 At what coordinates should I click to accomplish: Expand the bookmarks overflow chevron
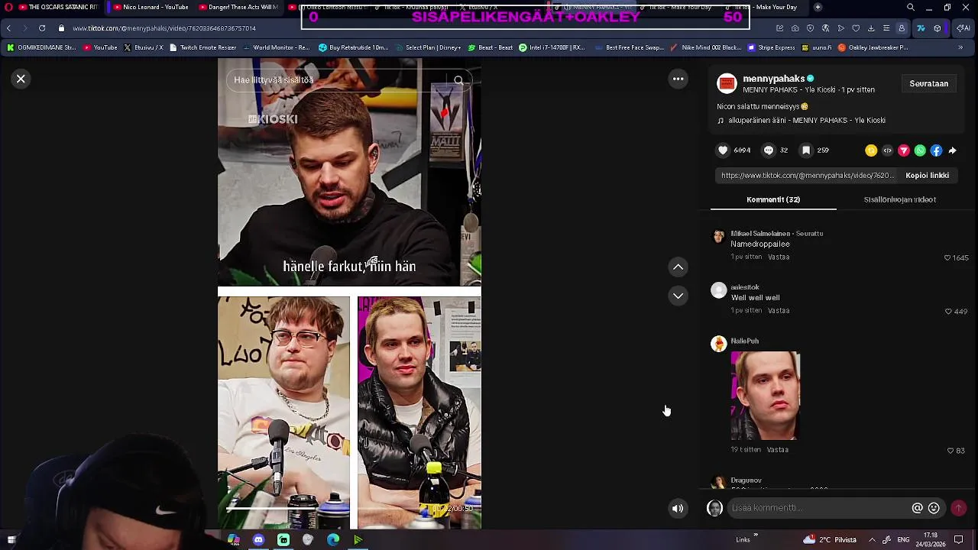[x=960, y=47]
